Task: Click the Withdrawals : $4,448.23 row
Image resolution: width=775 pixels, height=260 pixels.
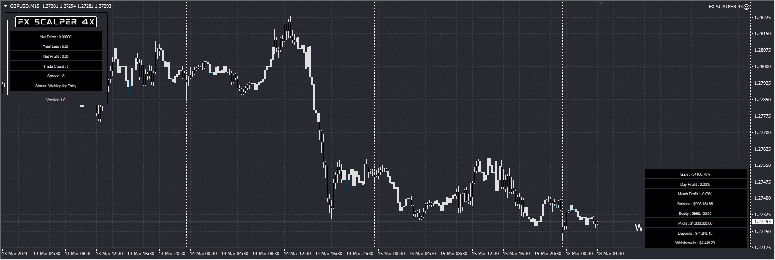Action: 695,243
